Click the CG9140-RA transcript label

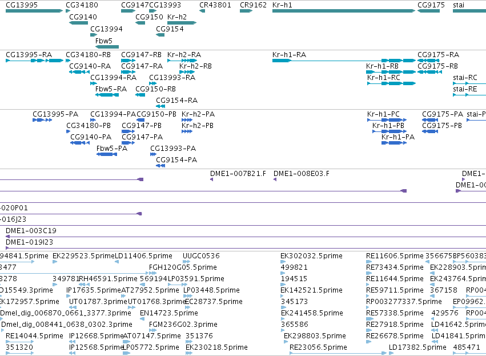click(x=90, y=66)
